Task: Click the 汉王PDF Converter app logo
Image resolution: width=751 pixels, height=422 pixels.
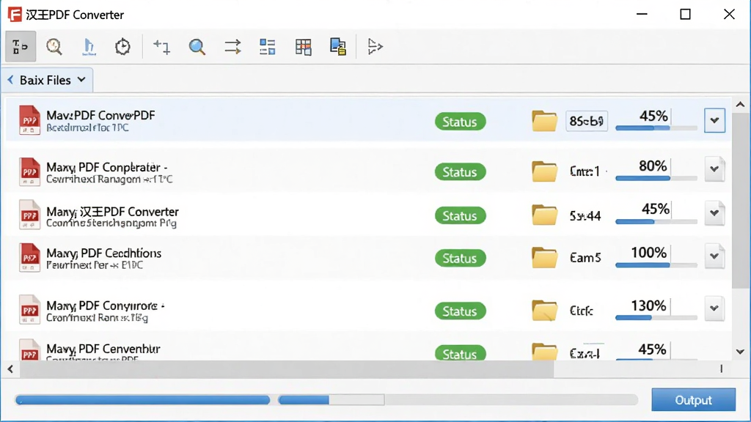Action: click(15, 15)
